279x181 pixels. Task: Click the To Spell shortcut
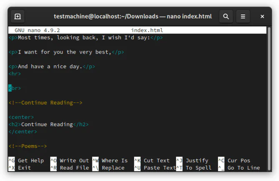pyautogui.click(x=199, y=168)
